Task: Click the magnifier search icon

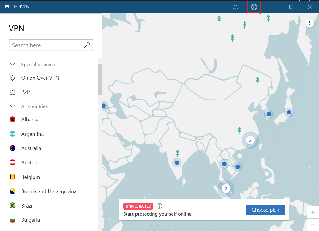Action: tap(87, 45)
